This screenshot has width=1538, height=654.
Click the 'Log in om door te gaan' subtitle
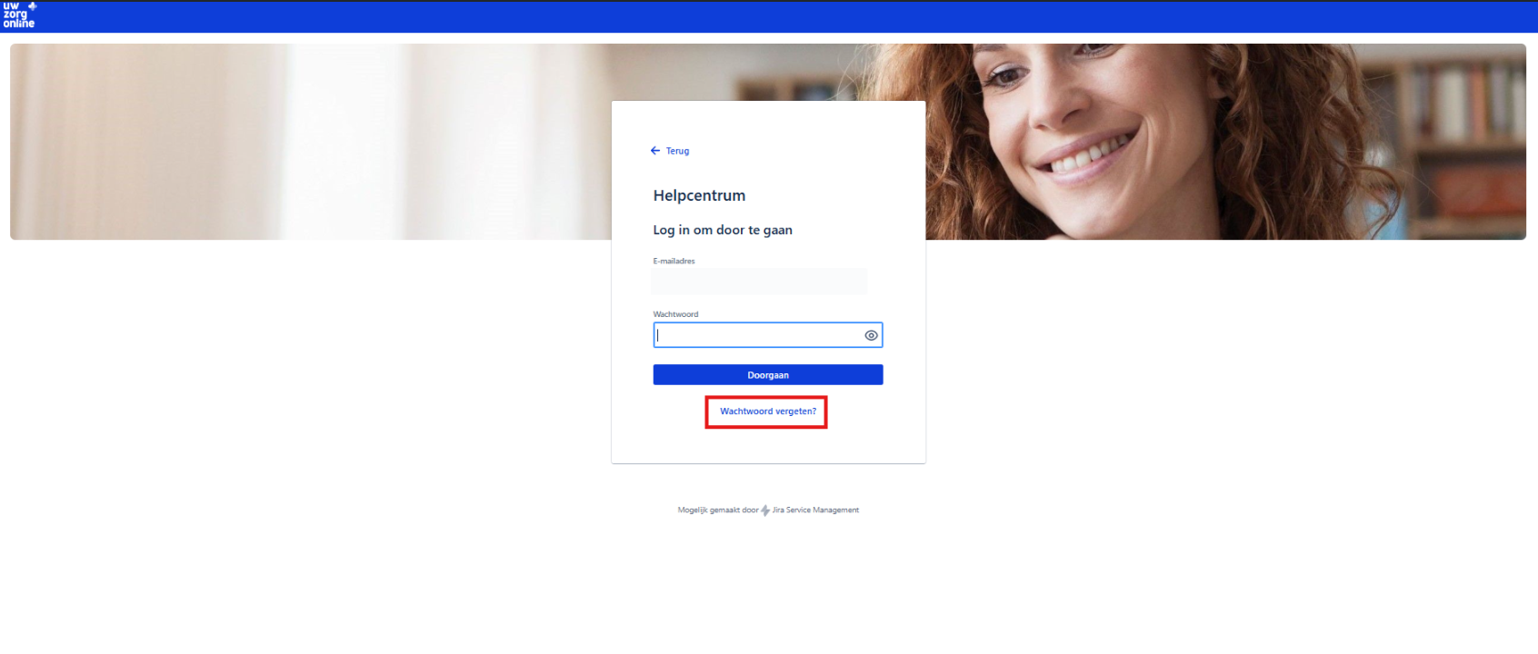click(x=722, y=231)
